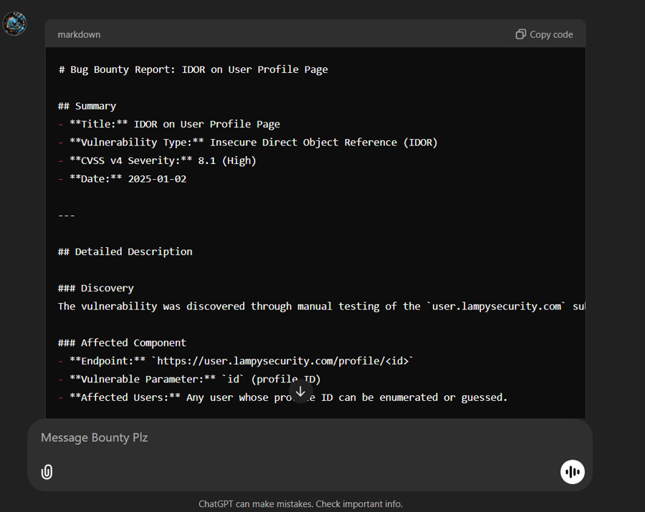Viewport: 645px width, 512px height.
Task: Click the Bug Bounty Report title line
Action: tap(193, 69)
